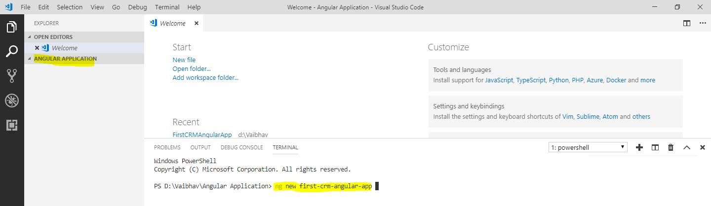
Task: Maximize the terminal panel size
Action: coord(686,147)
